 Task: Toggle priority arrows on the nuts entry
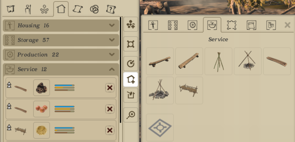point(9,106)
